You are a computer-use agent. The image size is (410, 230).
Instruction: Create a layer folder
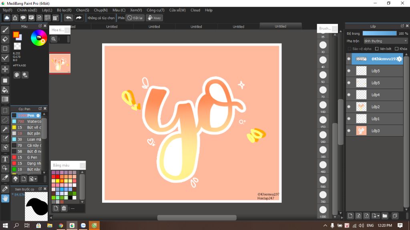click(x=385, y=216)
